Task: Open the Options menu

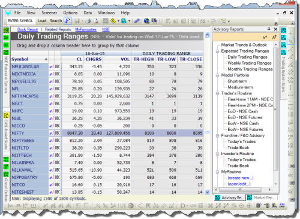Action: click(70, 13)
